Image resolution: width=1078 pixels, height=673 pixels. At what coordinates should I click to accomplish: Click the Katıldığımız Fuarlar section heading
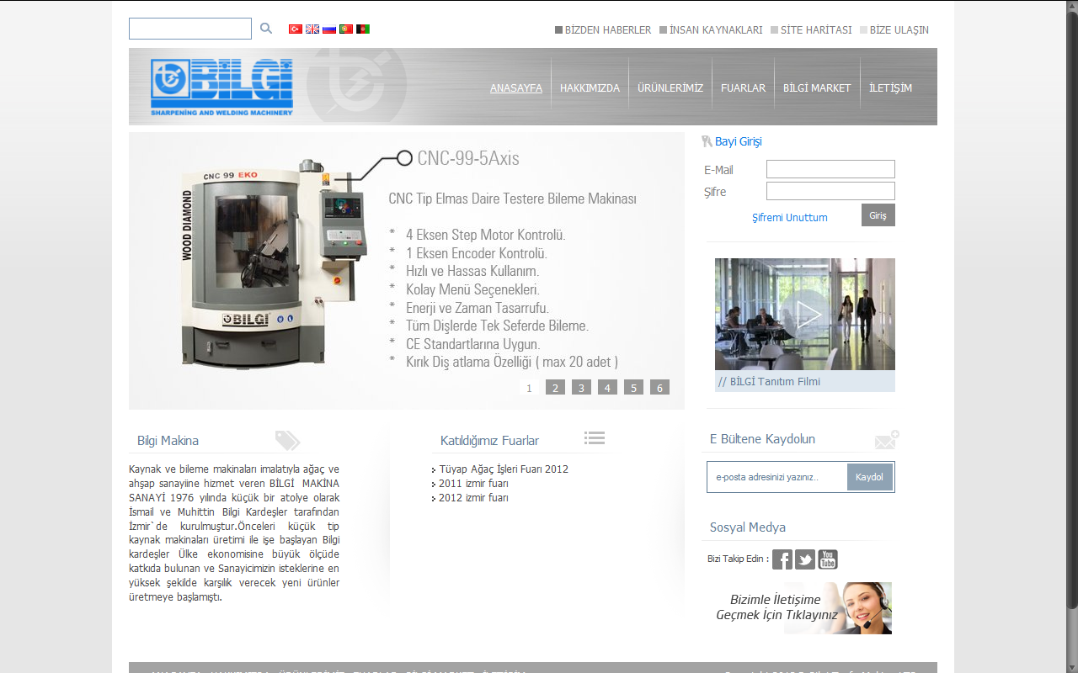[489, 441]
